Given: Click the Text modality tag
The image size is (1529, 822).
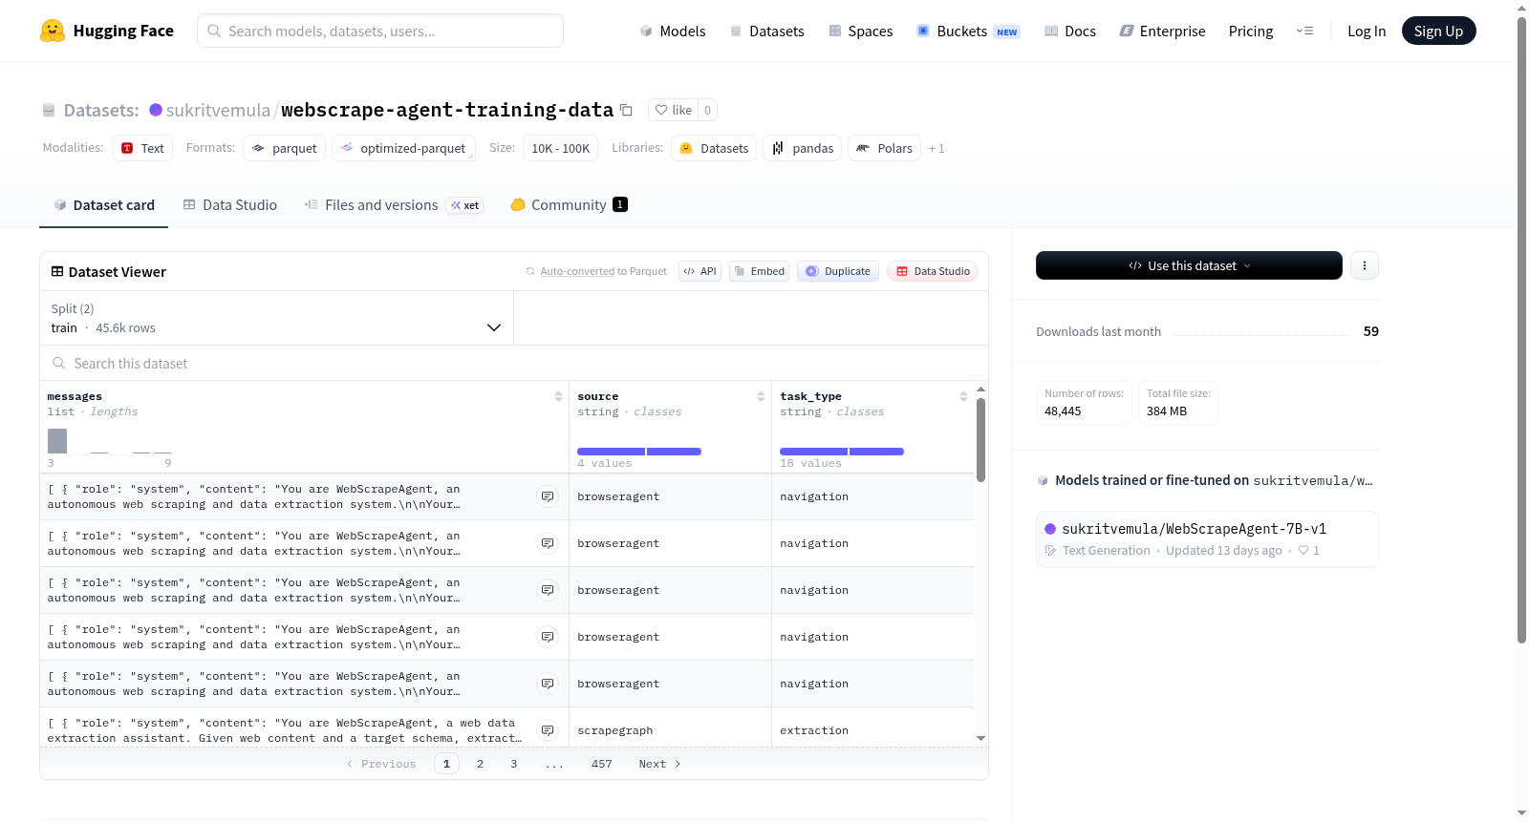Looking at the screenshot, I should (142, 148).
